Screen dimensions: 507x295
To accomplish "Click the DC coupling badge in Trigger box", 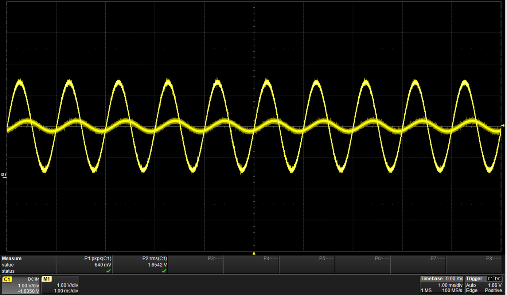I will click(x=498, y=279).
